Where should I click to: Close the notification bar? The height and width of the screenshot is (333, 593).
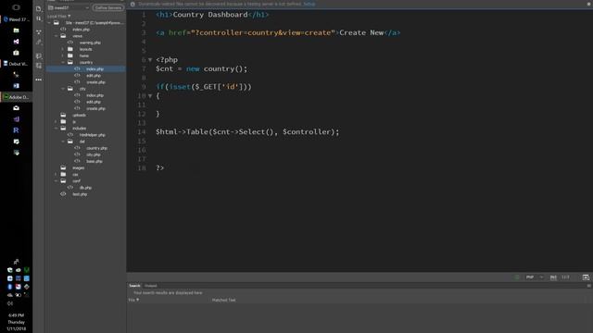tap(589, 4)
